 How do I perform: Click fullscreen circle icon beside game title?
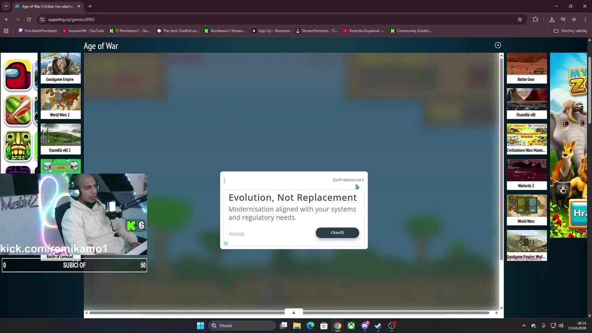(498, 45)
